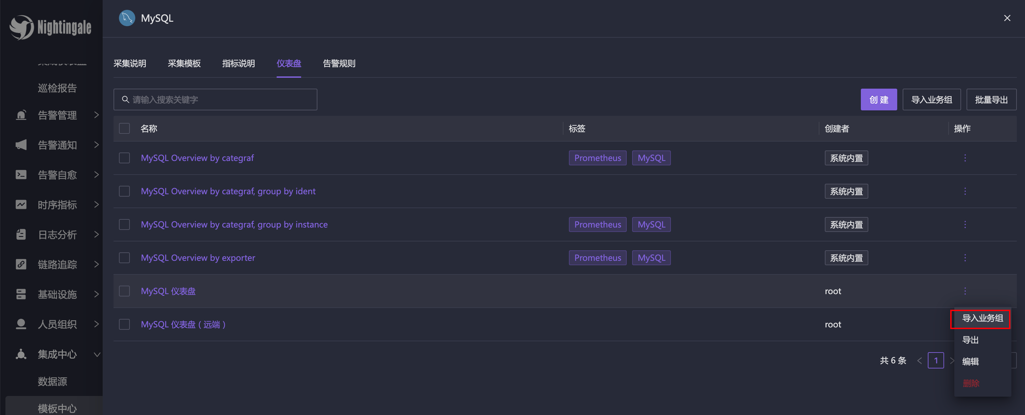
Task: Select the 告警通知 speaker icon
Action: pos(21,145)
